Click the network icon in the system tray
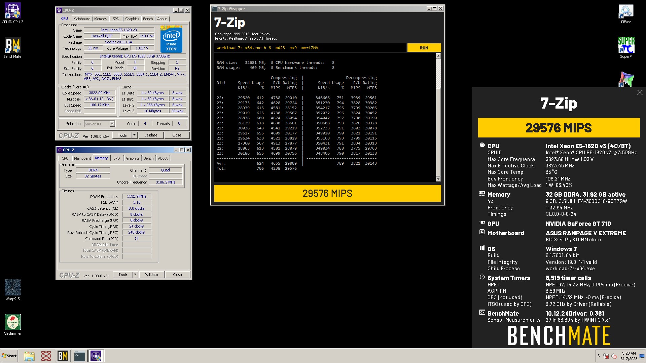 (606, 356)
